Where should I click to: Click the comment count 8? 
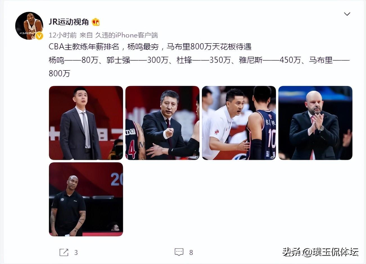point(191,252)
